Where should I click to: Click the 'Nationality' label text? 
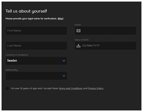tap(12, 70)
